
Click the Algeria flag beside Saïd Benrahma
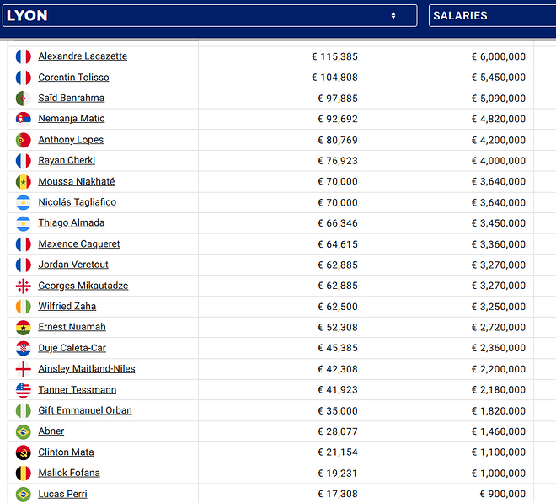(x=24, y=99)
